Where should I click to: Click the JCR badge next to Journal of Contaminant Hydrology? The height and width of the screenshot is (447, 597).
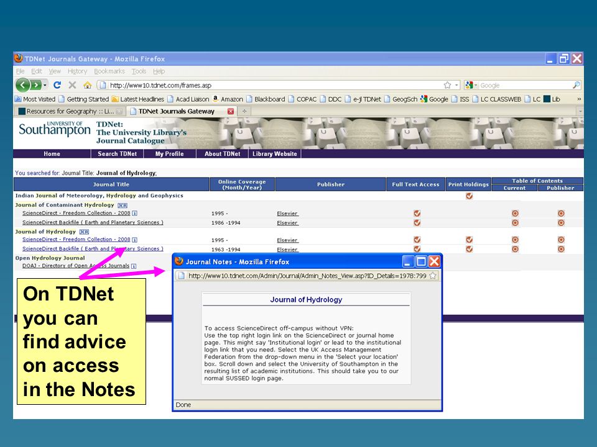pos(123,205)
